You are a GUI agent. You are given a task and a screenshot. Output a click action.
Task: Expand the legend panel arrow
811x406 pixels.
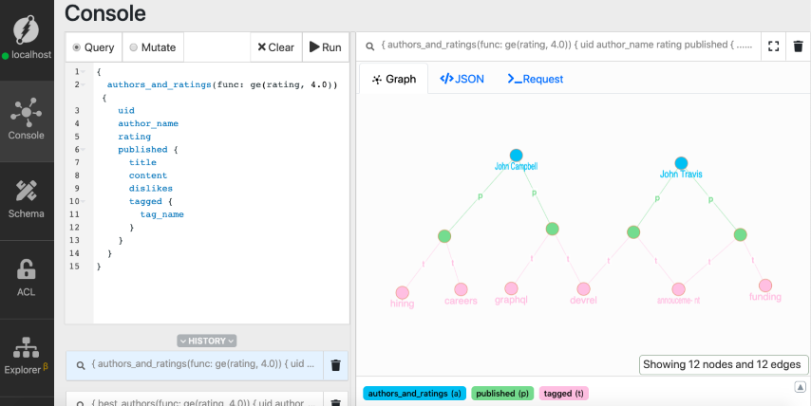click(x=801, y=387)
